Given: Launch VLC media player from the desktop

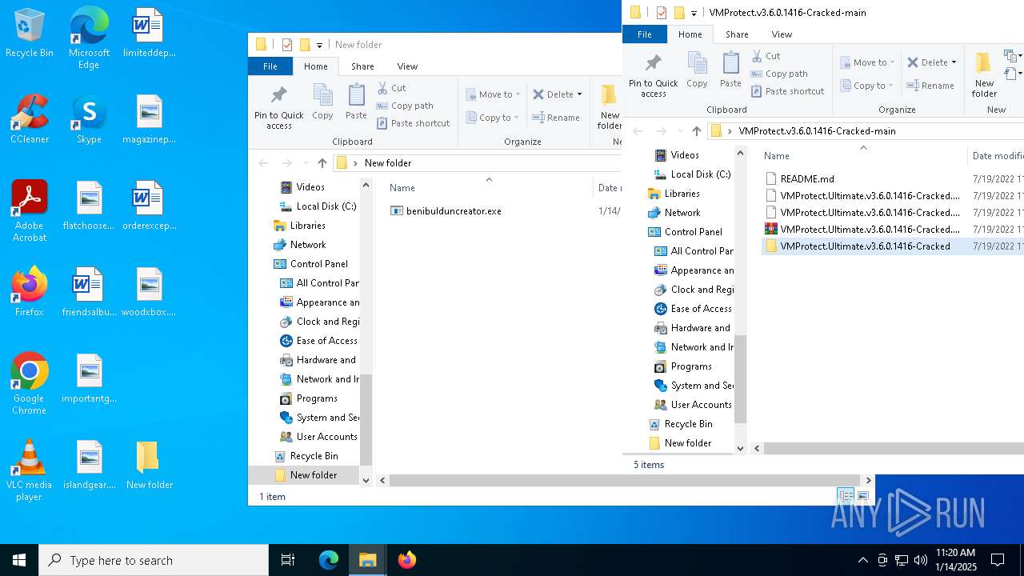Looking at the screenshot, I should [x=30, y=470].
